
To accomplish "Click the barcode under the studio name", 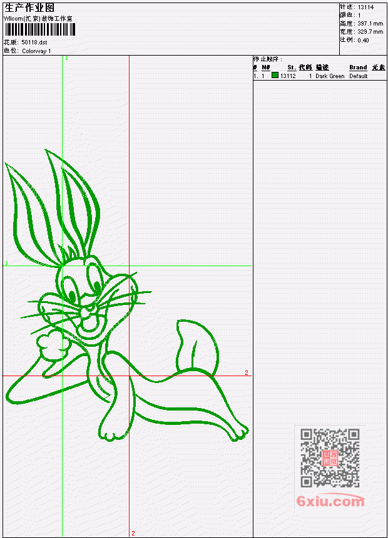I will coord(40,30).
